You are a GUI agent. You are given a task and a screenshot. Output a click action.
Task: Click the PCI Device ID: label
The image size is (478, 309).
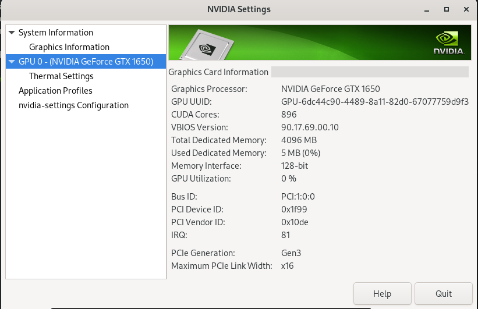[197, 209]
